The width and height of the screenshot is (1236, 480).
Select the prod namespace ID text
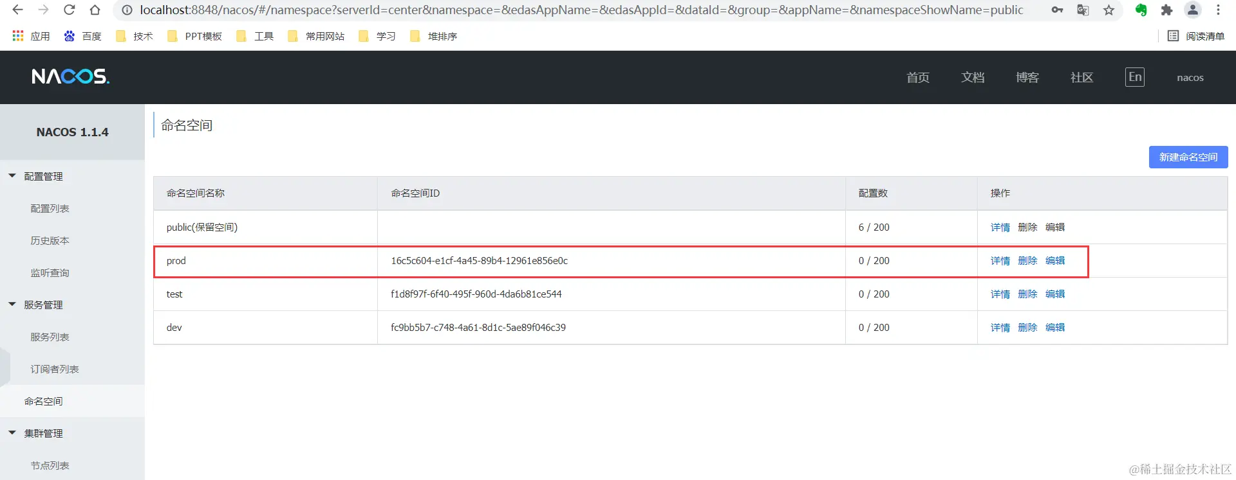click(x=479, y=260)
